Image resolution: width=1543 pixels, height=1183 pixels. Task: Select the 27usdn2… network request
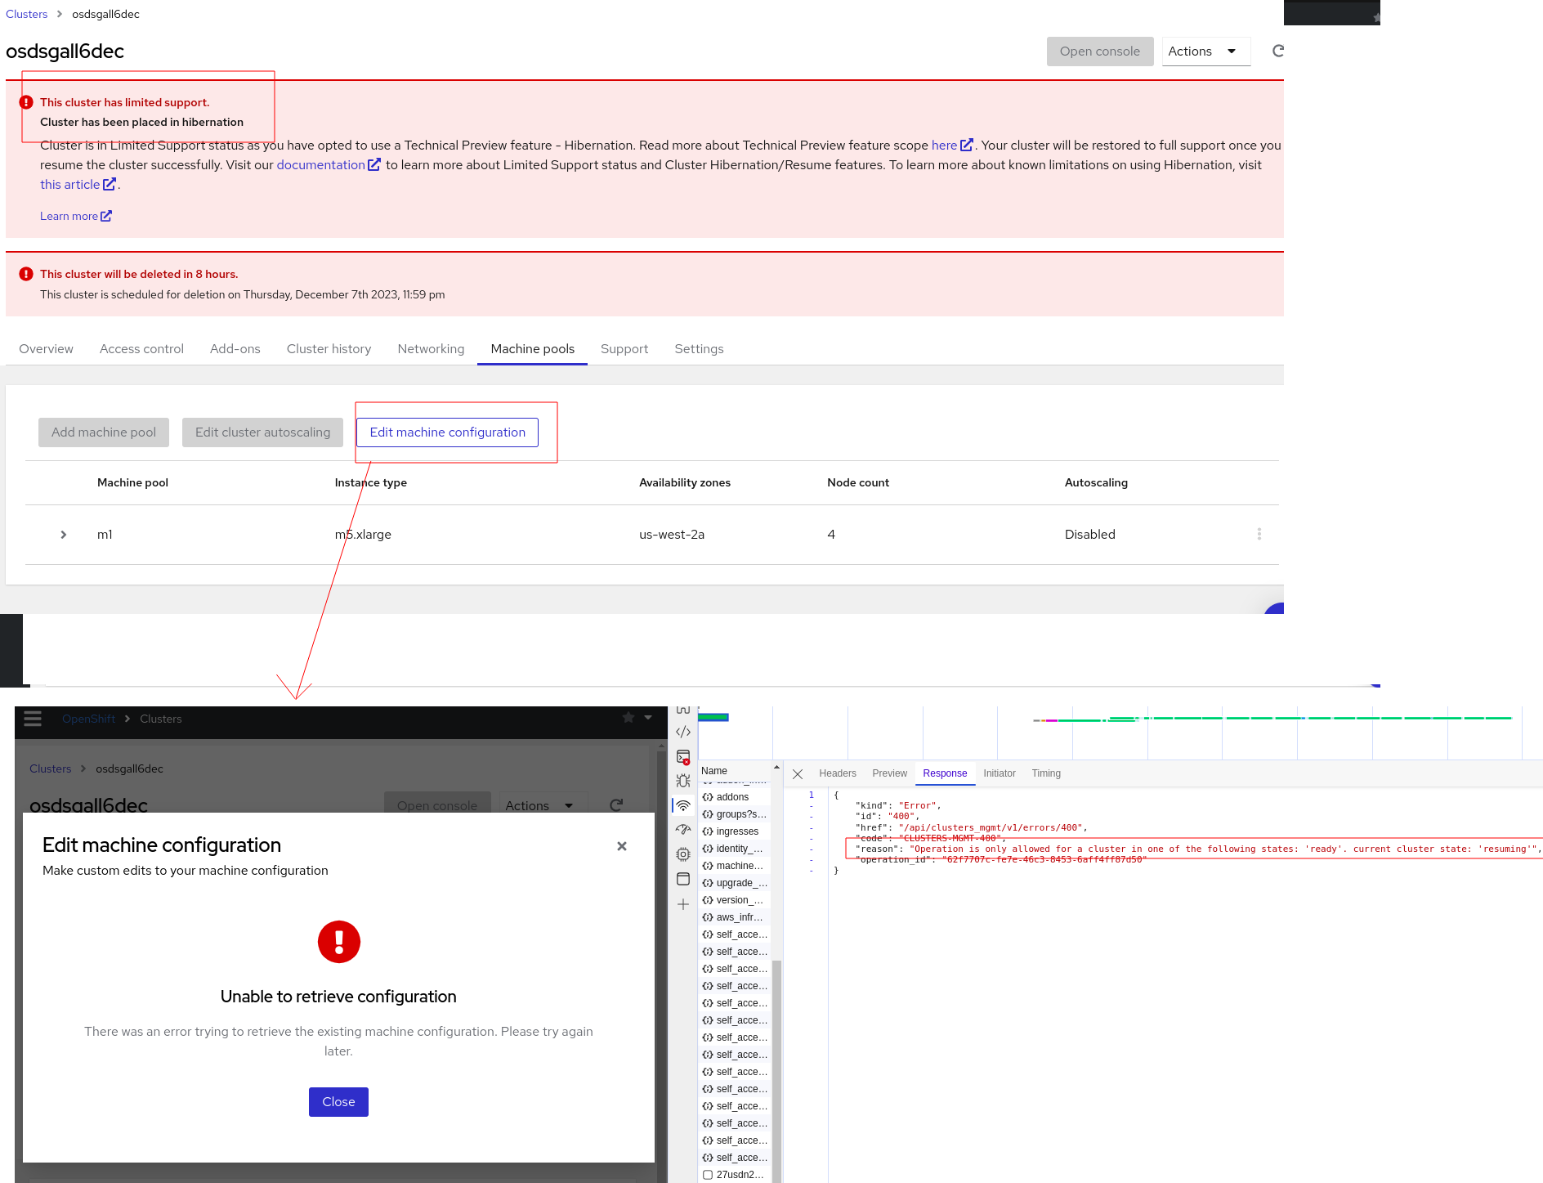[x=733, y=1175]
